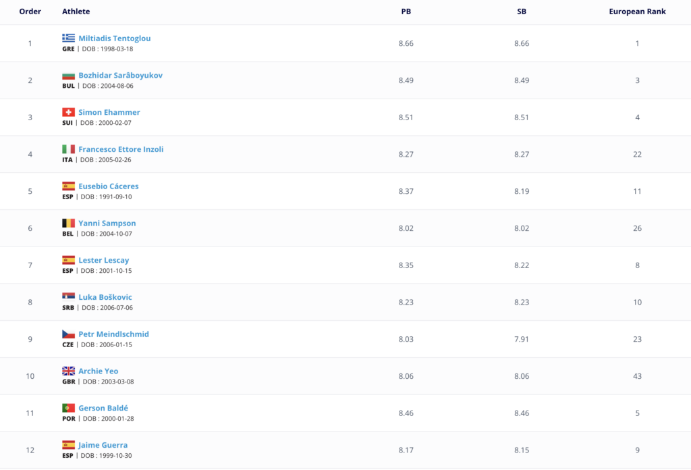Click the Greece flag icon
This screenshot has height=470, width=691.
(x=68, y=38)
